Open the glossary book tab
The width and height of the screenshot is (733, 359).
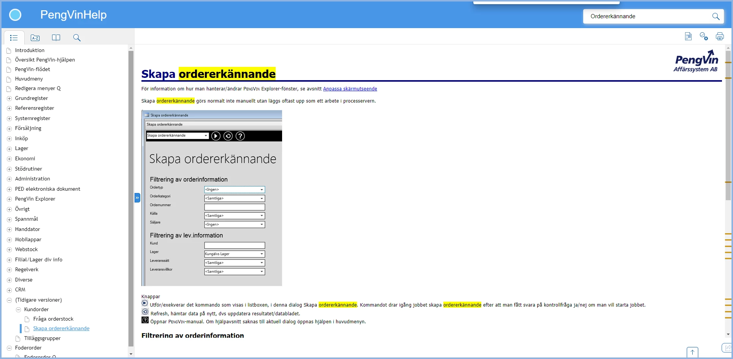pos(56,38)
